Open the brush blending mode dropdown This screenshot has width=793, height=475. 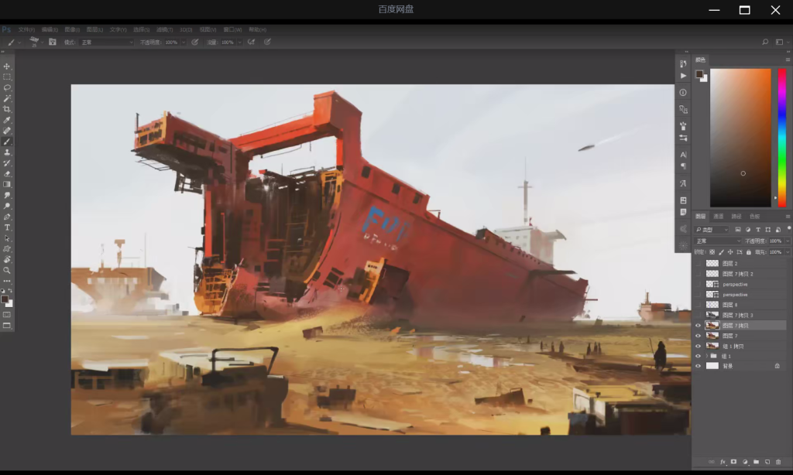click(x=107, y=42)
